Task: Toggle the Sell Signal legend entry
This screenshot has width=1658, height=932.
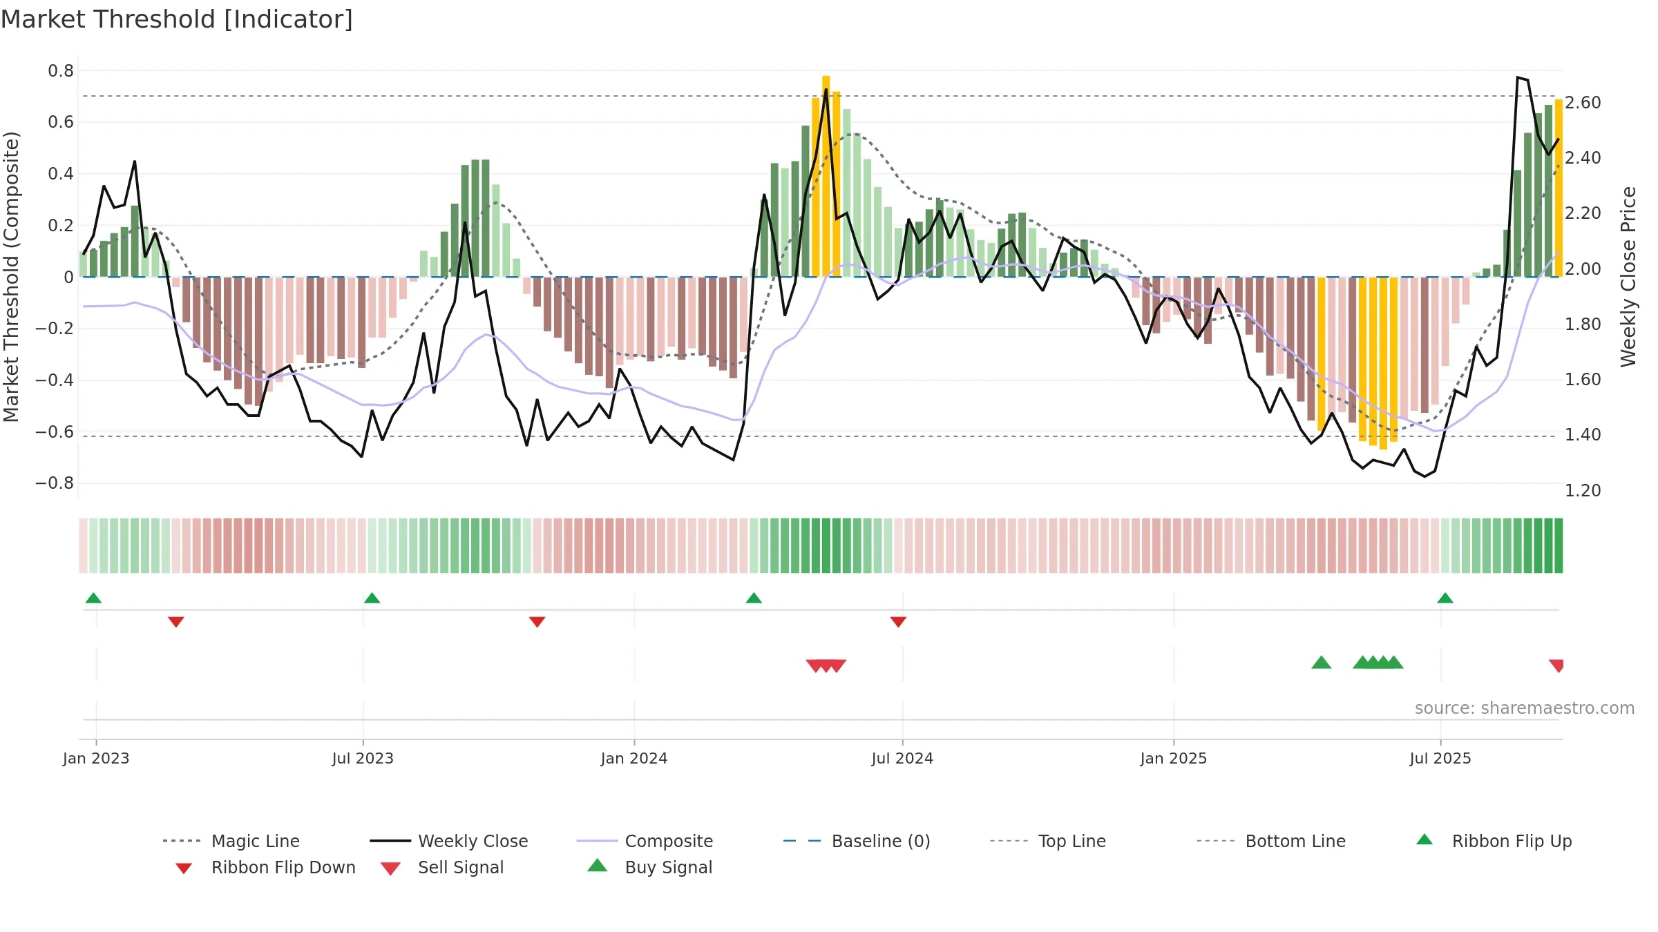Action: coord(442,867)
